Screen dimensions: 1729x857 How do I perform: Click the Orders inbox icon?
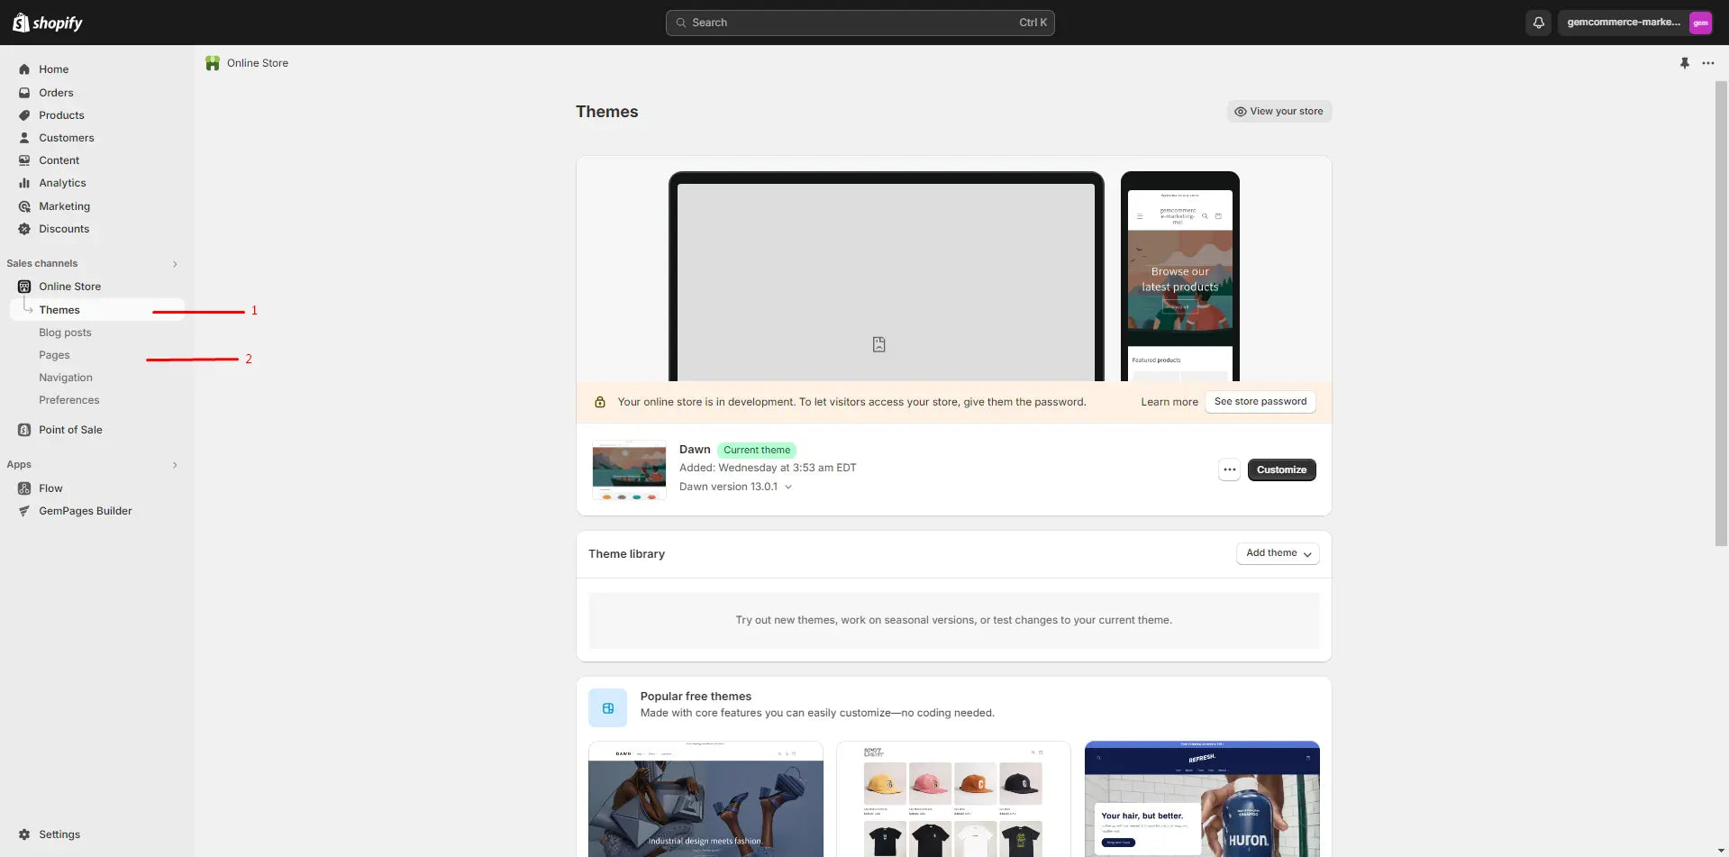pyautogui.click(x=24, y=93)
